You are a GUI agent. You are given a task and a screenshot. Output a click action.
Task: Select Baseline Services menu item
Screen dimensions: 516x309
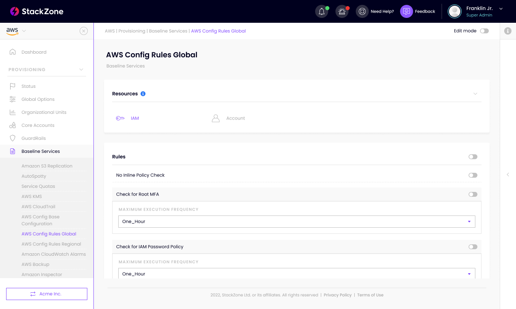coord(41,151)
